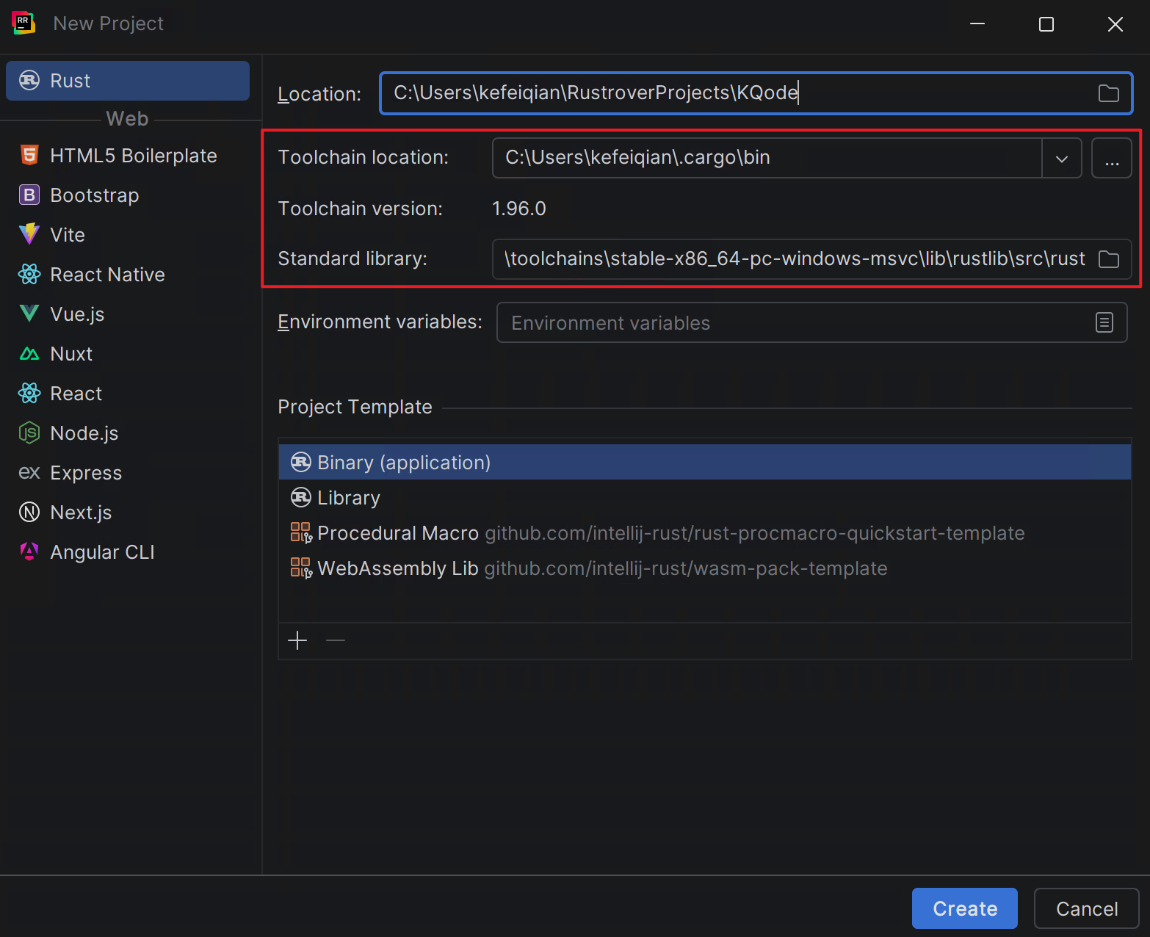Click the React atom icon
The image size is (1150, 937).
29,393
